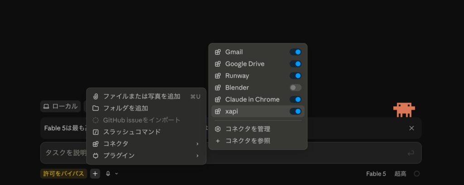Select フォルダを追加 menu item
Image resolution: width=464 pixels, height=185 pixels.
click(x=146, y=108)
